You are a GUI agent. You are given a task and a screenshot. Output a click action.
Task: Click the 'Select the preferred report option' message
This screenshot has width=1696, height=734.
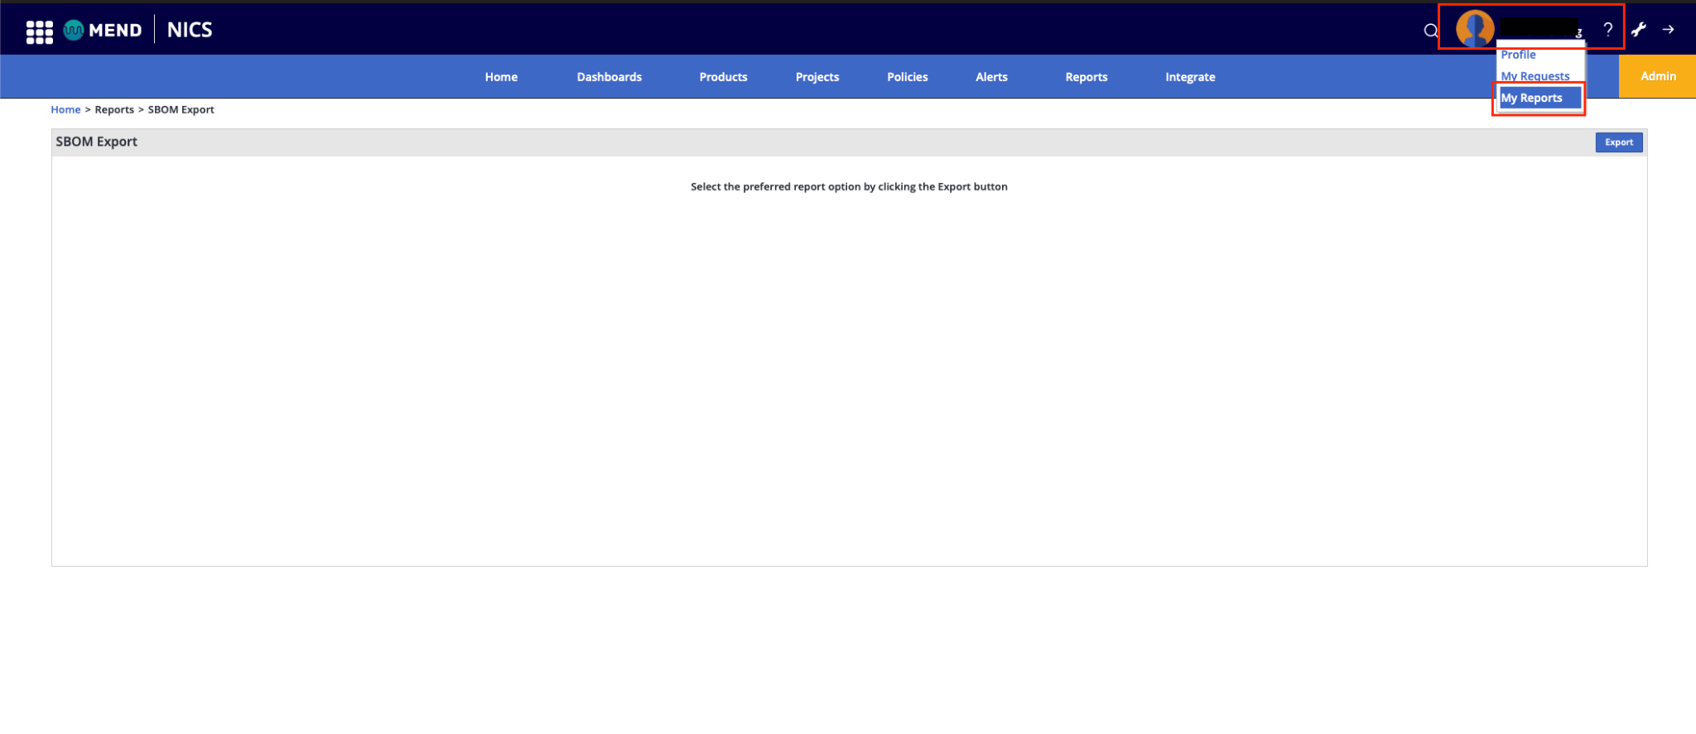click(849, 187)
